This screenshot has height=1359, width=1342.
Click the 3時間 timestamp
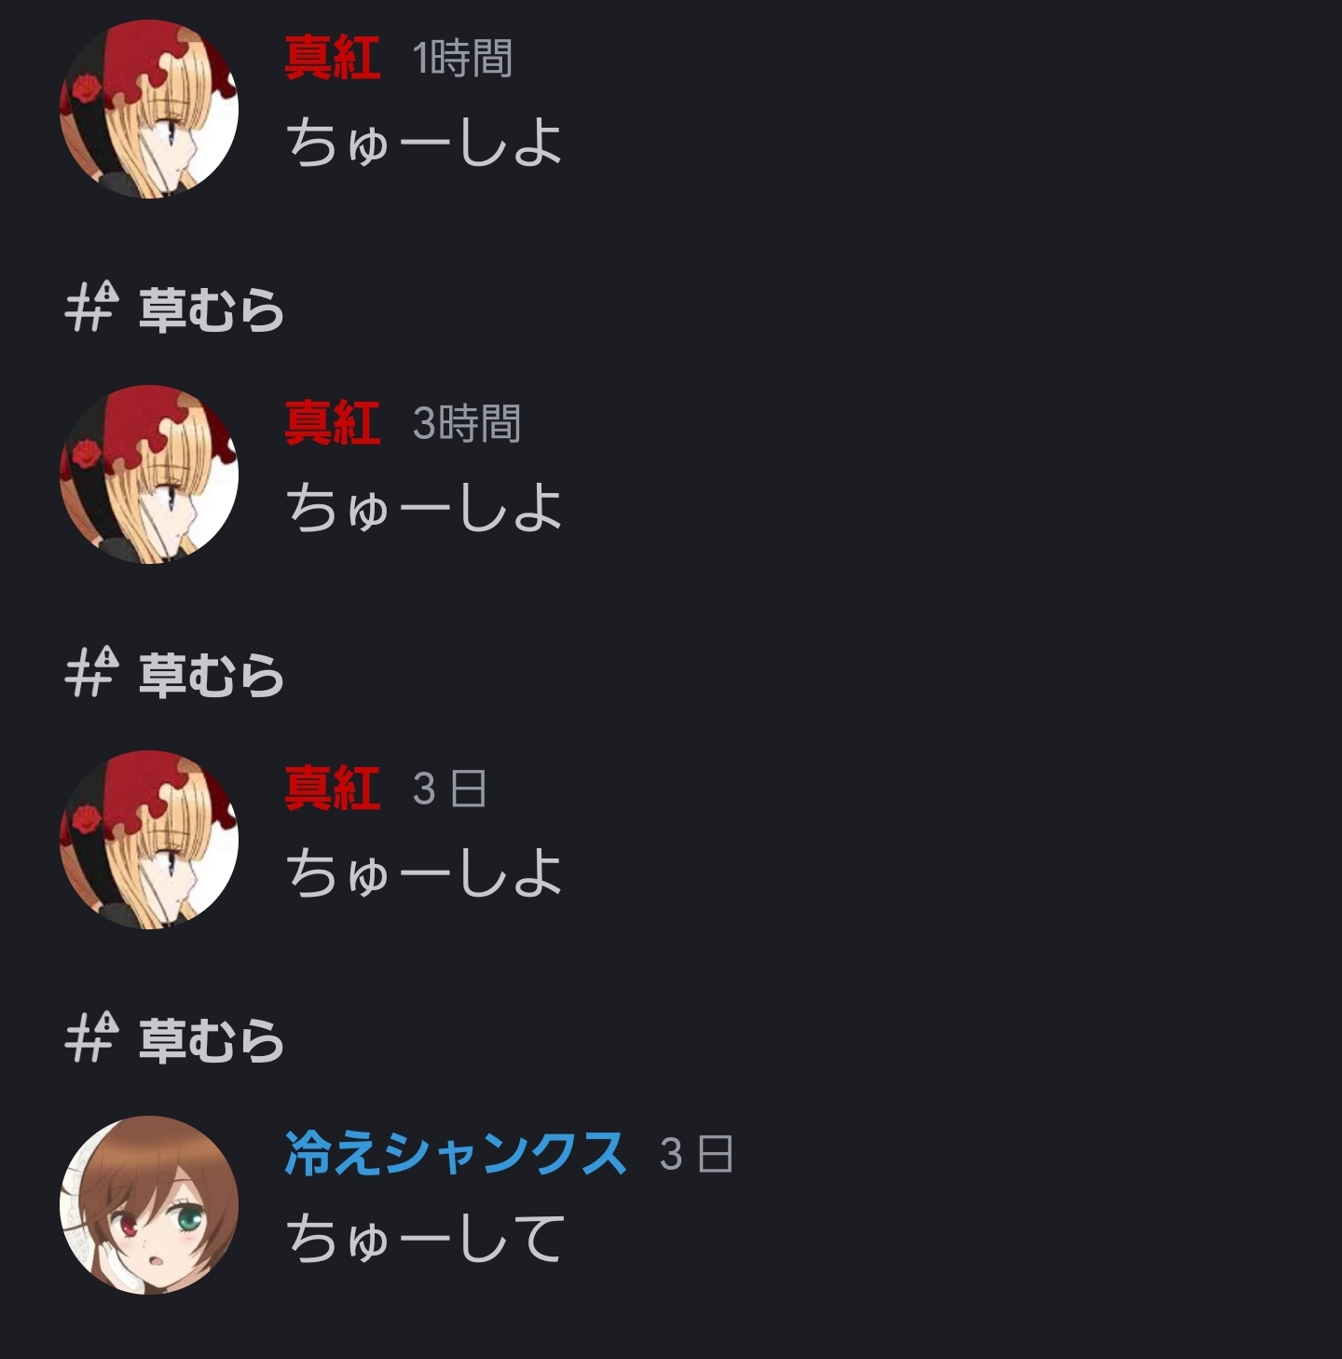[x=466, y=424]
